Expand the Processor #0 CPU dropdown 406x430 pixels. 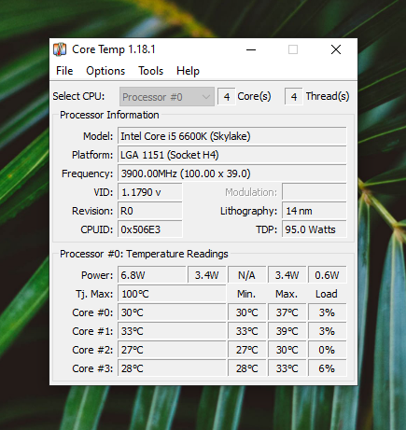tap(167, 97)
